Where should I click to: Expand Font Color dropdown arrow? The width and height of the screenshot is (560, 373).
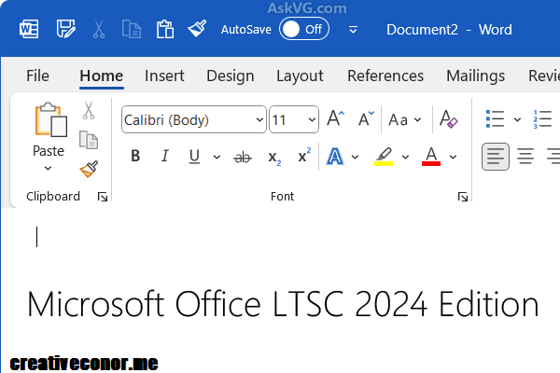point(453,157)
